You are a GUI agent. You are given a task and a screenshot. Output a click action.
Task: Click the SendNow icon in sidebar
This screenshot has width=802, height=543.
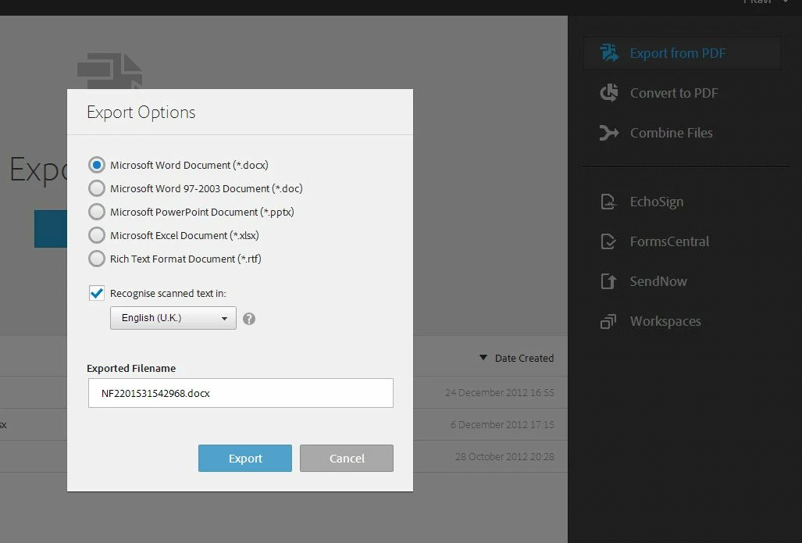(x=608, y=281)
